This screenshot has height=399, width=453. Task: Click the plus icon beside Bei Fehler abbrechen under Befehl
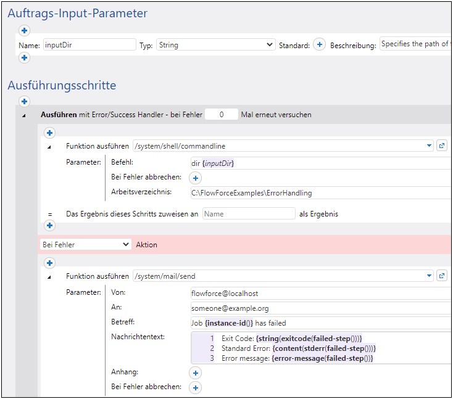195,178
